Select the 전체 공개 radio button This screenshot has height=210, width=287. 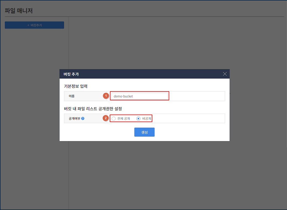click(x=114, y=119)
